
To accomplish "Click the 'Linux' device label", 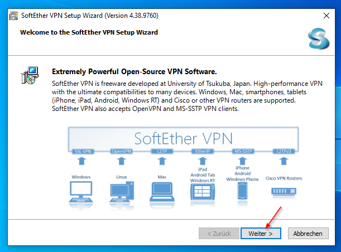I will [x=122, y=177].
